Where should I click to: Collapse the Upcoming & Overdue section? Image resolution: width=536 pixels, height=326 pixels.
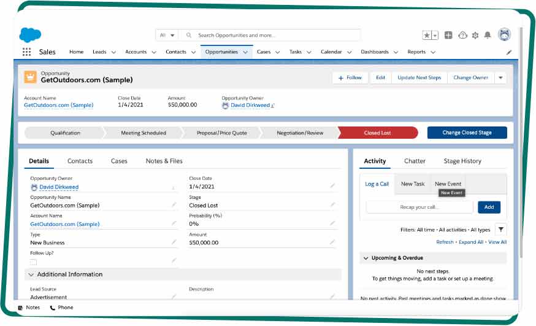click(x=366, y=258)
